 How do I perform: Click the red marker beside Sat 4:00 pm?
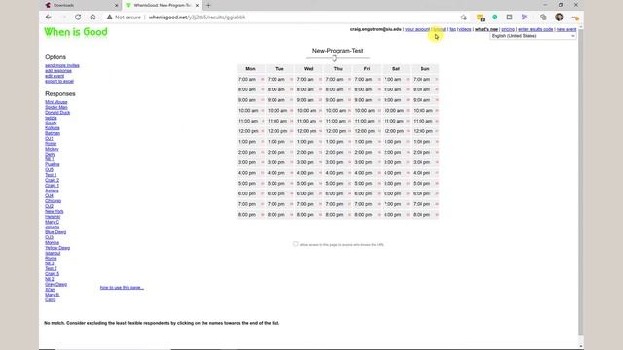(x=408, y=173)
